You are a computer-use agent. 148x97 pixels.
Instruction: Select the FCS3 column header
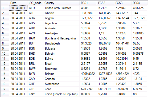[123, 3]
